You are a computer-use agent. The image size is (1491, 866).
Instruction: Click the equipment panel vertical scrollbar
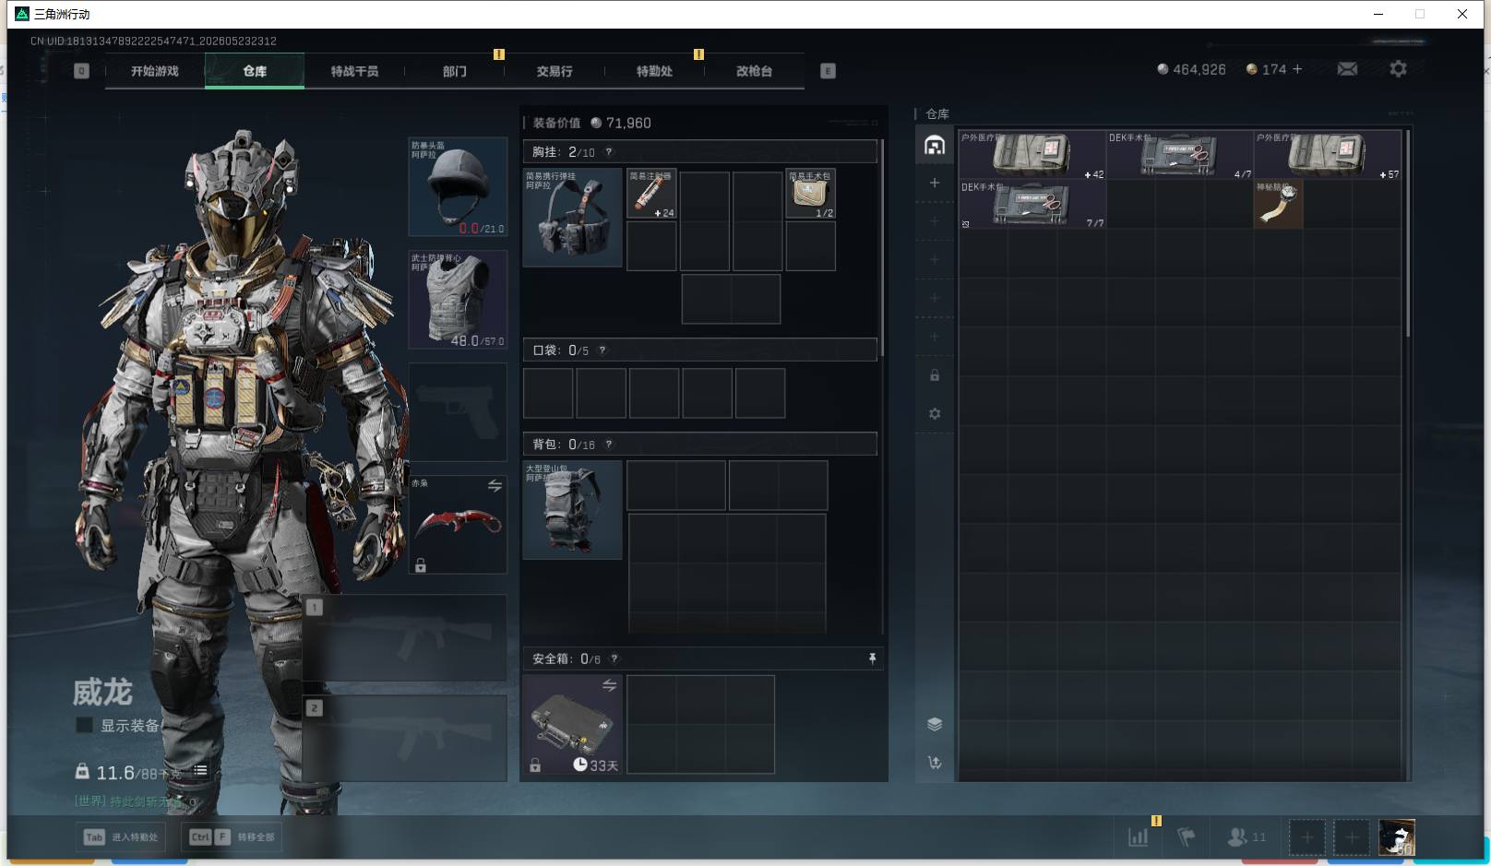pos(883,247)
